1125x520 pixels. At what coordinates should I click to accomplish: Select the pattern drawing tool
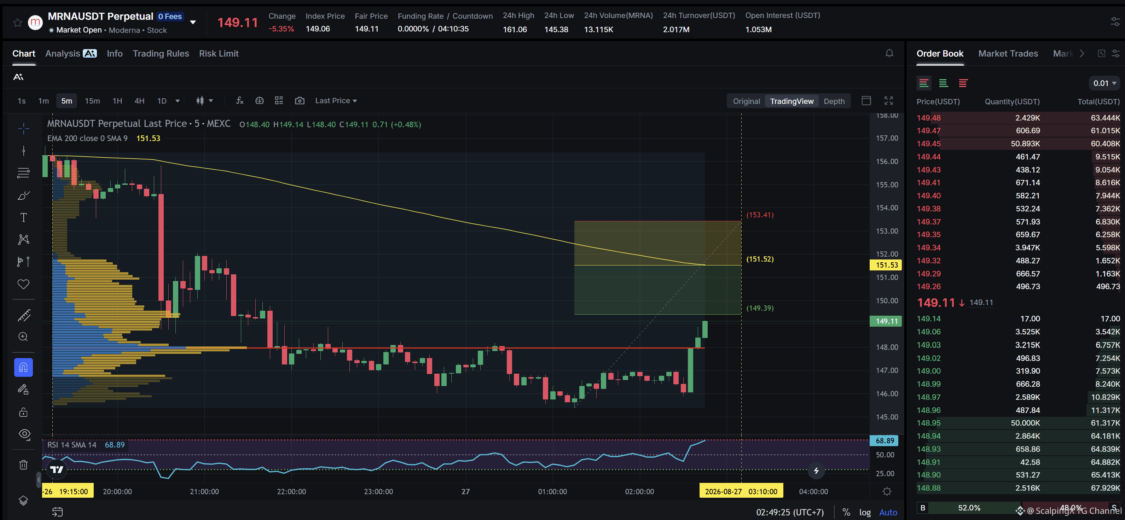pos(24,239)
